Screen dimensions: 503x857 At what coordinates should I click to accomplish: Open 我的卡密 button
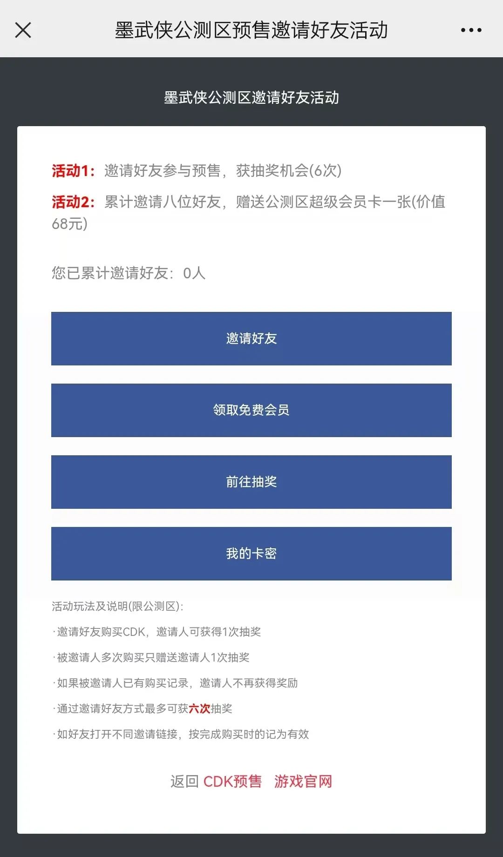coord(251,553)
